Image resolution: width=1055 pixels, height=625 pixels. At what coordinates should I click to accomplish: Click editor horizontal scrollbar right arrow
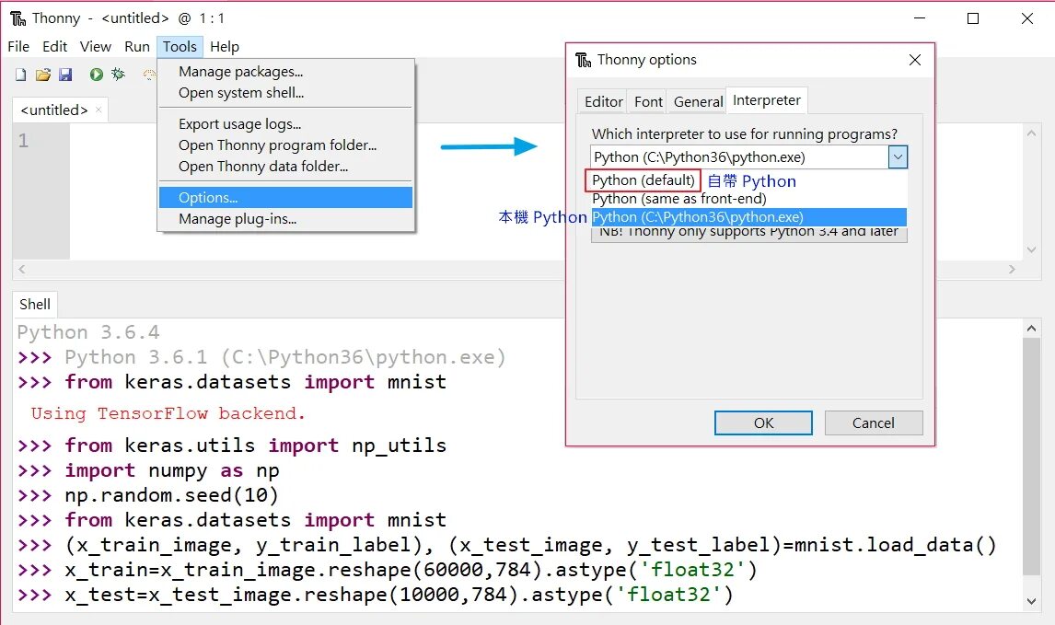point(1011,269)
